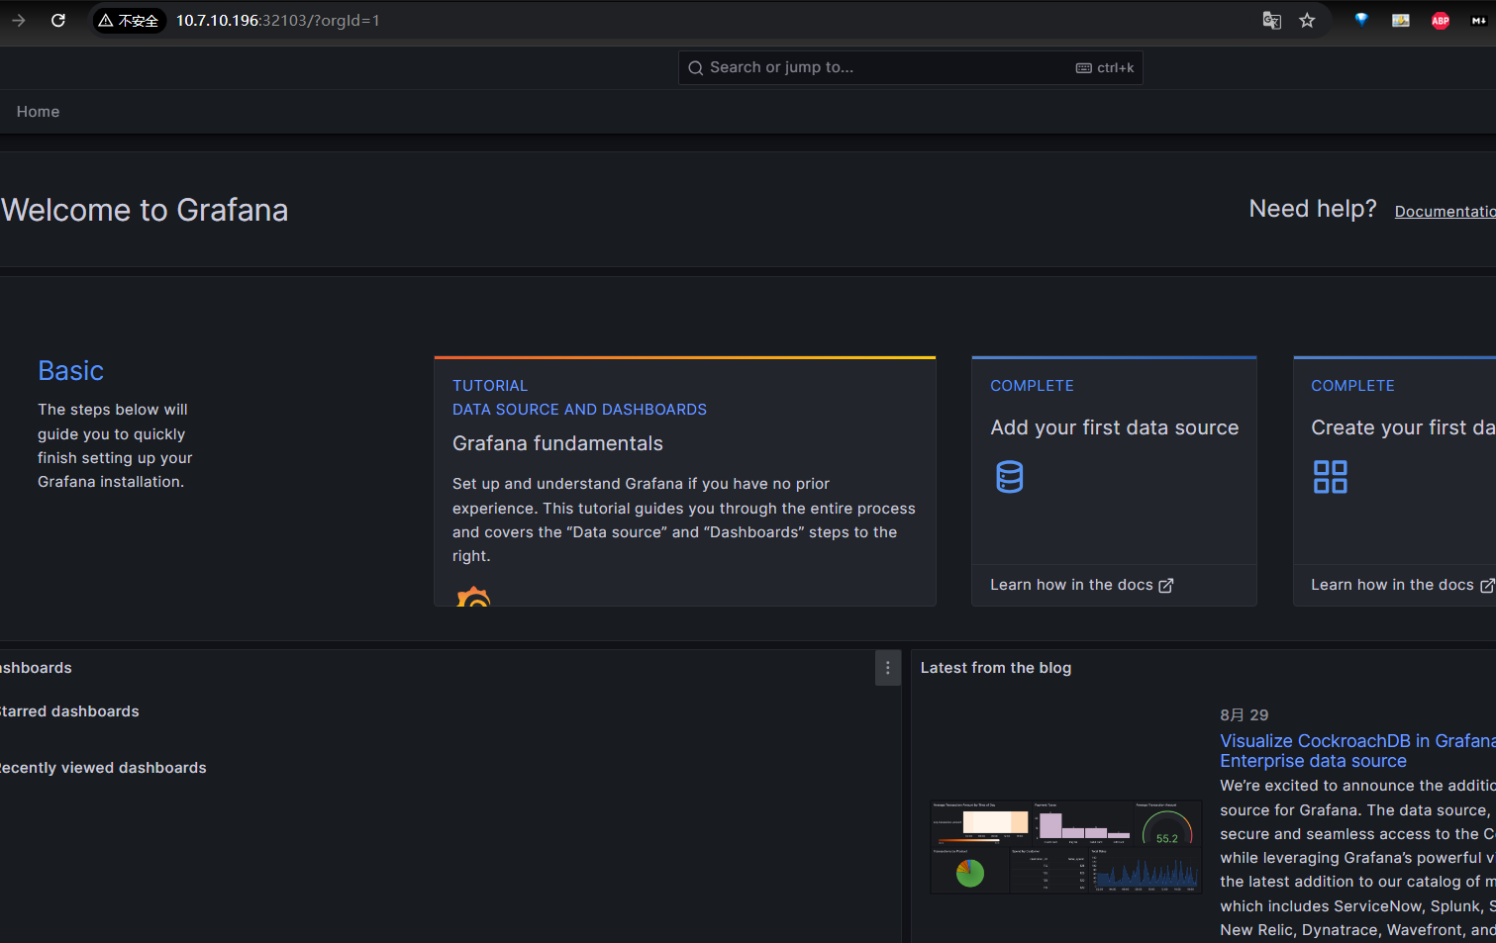This screenshot has width=1496, height=943.
Task: Click the dashboard grid icon
Action: pyautogui.click(x=1330, y=477)
